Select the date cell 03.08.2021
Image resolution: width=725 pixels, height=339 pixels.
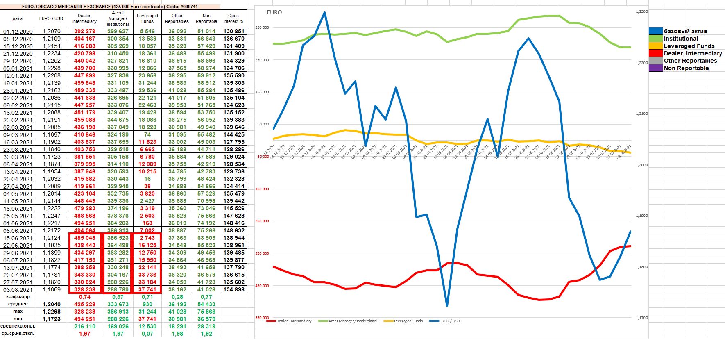[x=18, y=289]
